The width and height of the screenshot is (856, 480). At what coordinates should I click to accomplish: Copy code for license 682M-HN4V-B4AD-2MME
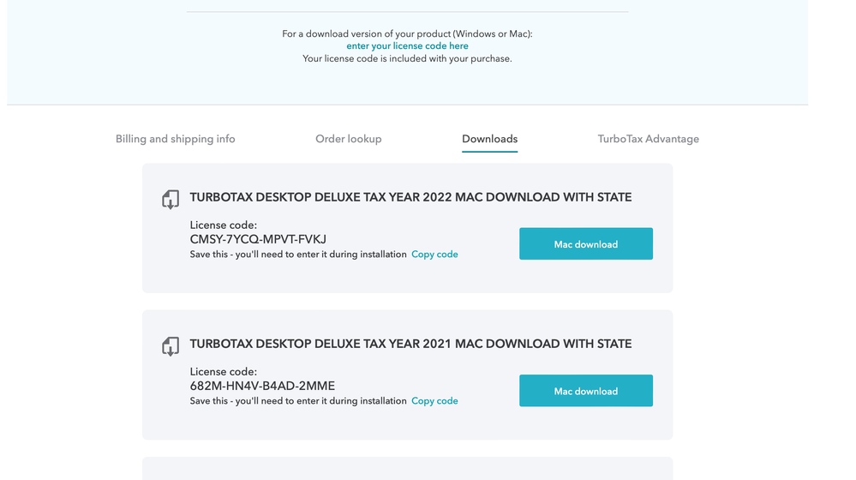[434, 401]
